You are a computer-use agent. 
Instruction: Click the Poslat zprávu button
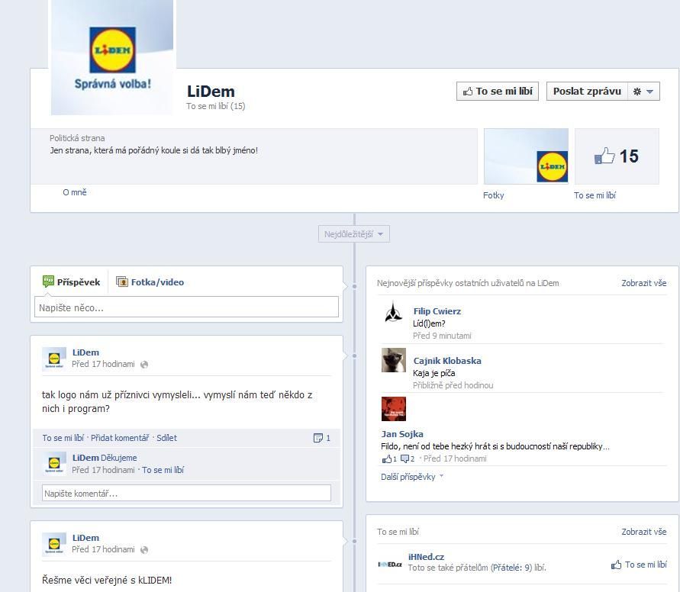point(587,91)
